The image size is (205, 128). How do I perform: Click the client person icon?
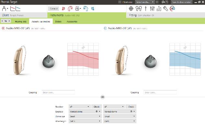pyautogui.click(x=4, y=9)
